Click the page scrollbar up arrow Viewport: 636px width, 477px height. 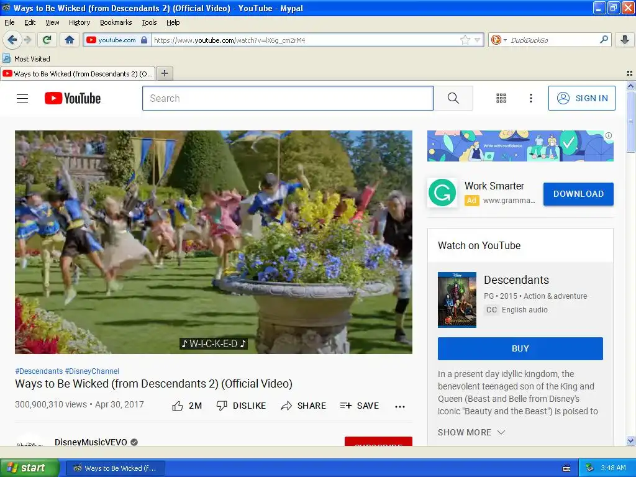click(630, 86)
